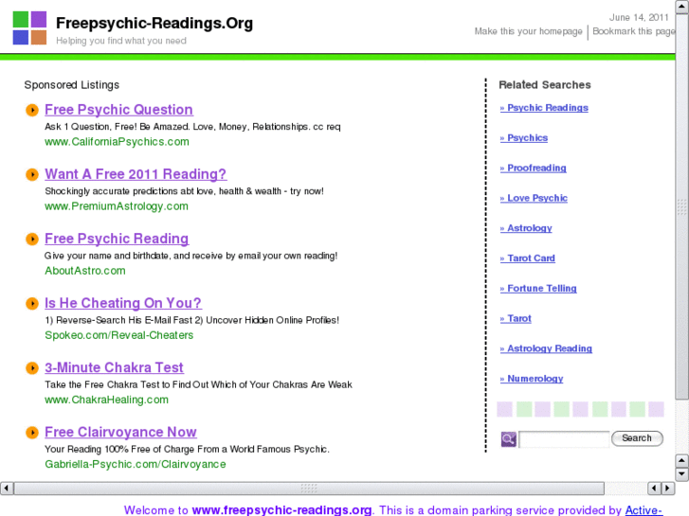Click the Sponsored Listings heading

[72, 85]
